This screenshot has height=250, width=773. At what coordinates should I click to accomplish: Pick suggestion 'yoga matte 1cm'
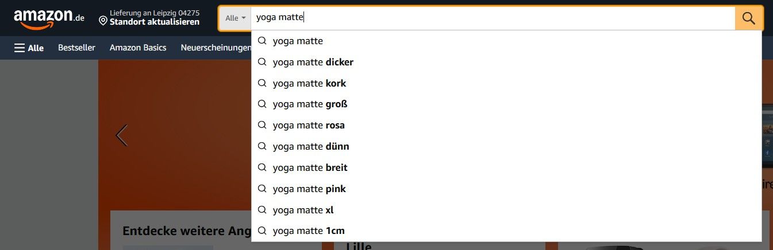click(x=506, y=231)
